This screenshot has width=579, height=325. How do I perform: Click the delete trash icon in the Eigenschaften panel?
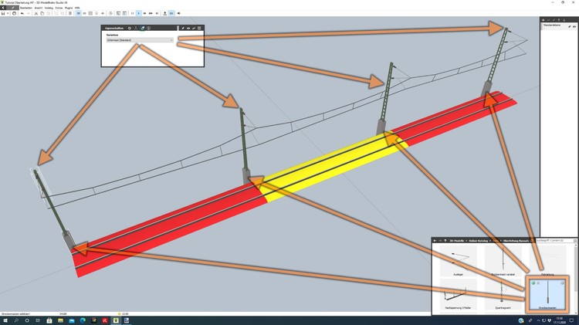click(199, 28)
